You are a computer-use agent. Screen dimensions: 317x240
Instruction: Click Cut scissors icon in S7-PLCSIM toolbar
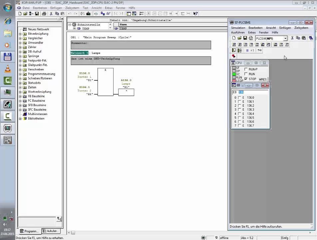tap(292, 38)
